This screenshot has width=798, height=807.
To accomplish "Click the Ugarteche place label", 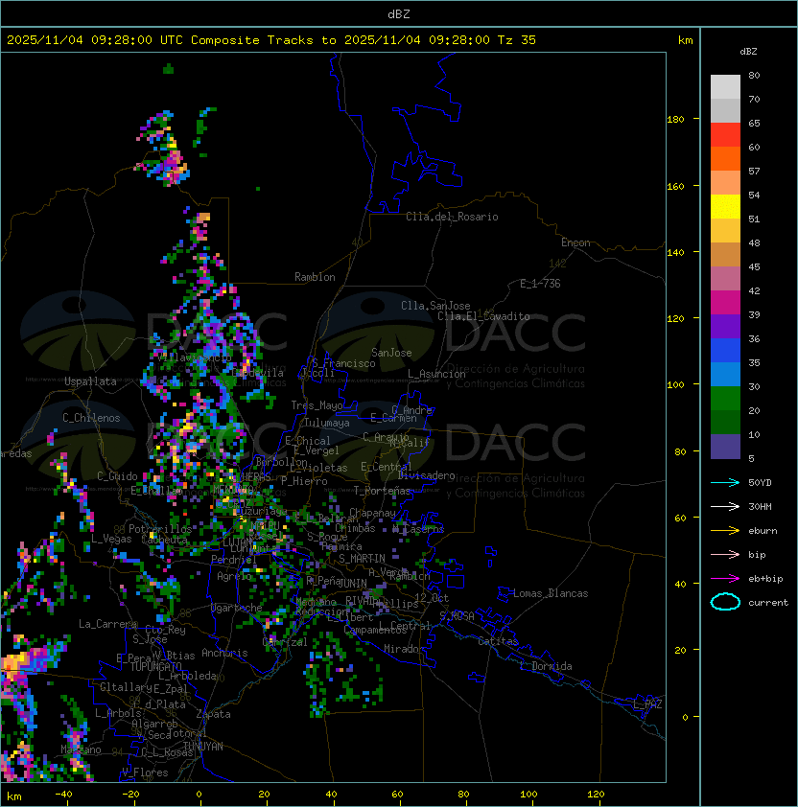I will (237, 608).
